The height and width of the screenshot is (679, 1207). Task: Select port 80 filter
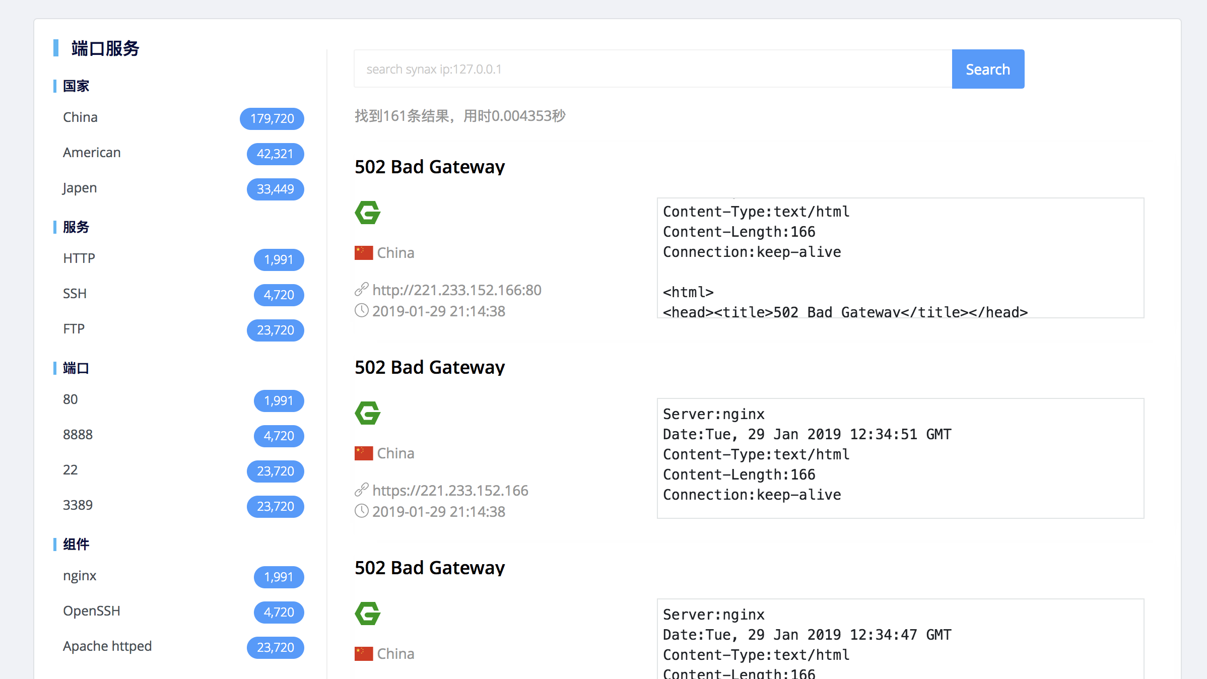pos(70,399)
